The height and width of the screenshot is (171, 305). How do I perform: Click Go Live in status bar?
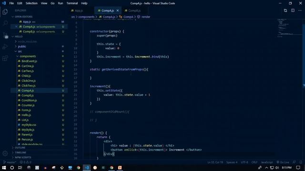pyautogui.click(x=283, y=162)
